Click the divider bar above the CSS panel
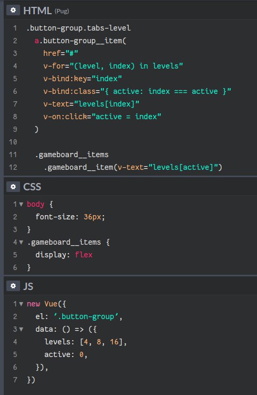257x395 pixels. coord(130,176)
